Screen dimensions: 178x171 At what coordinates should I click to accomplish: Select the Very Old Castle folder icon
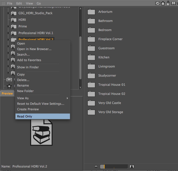tap(91, 103)
